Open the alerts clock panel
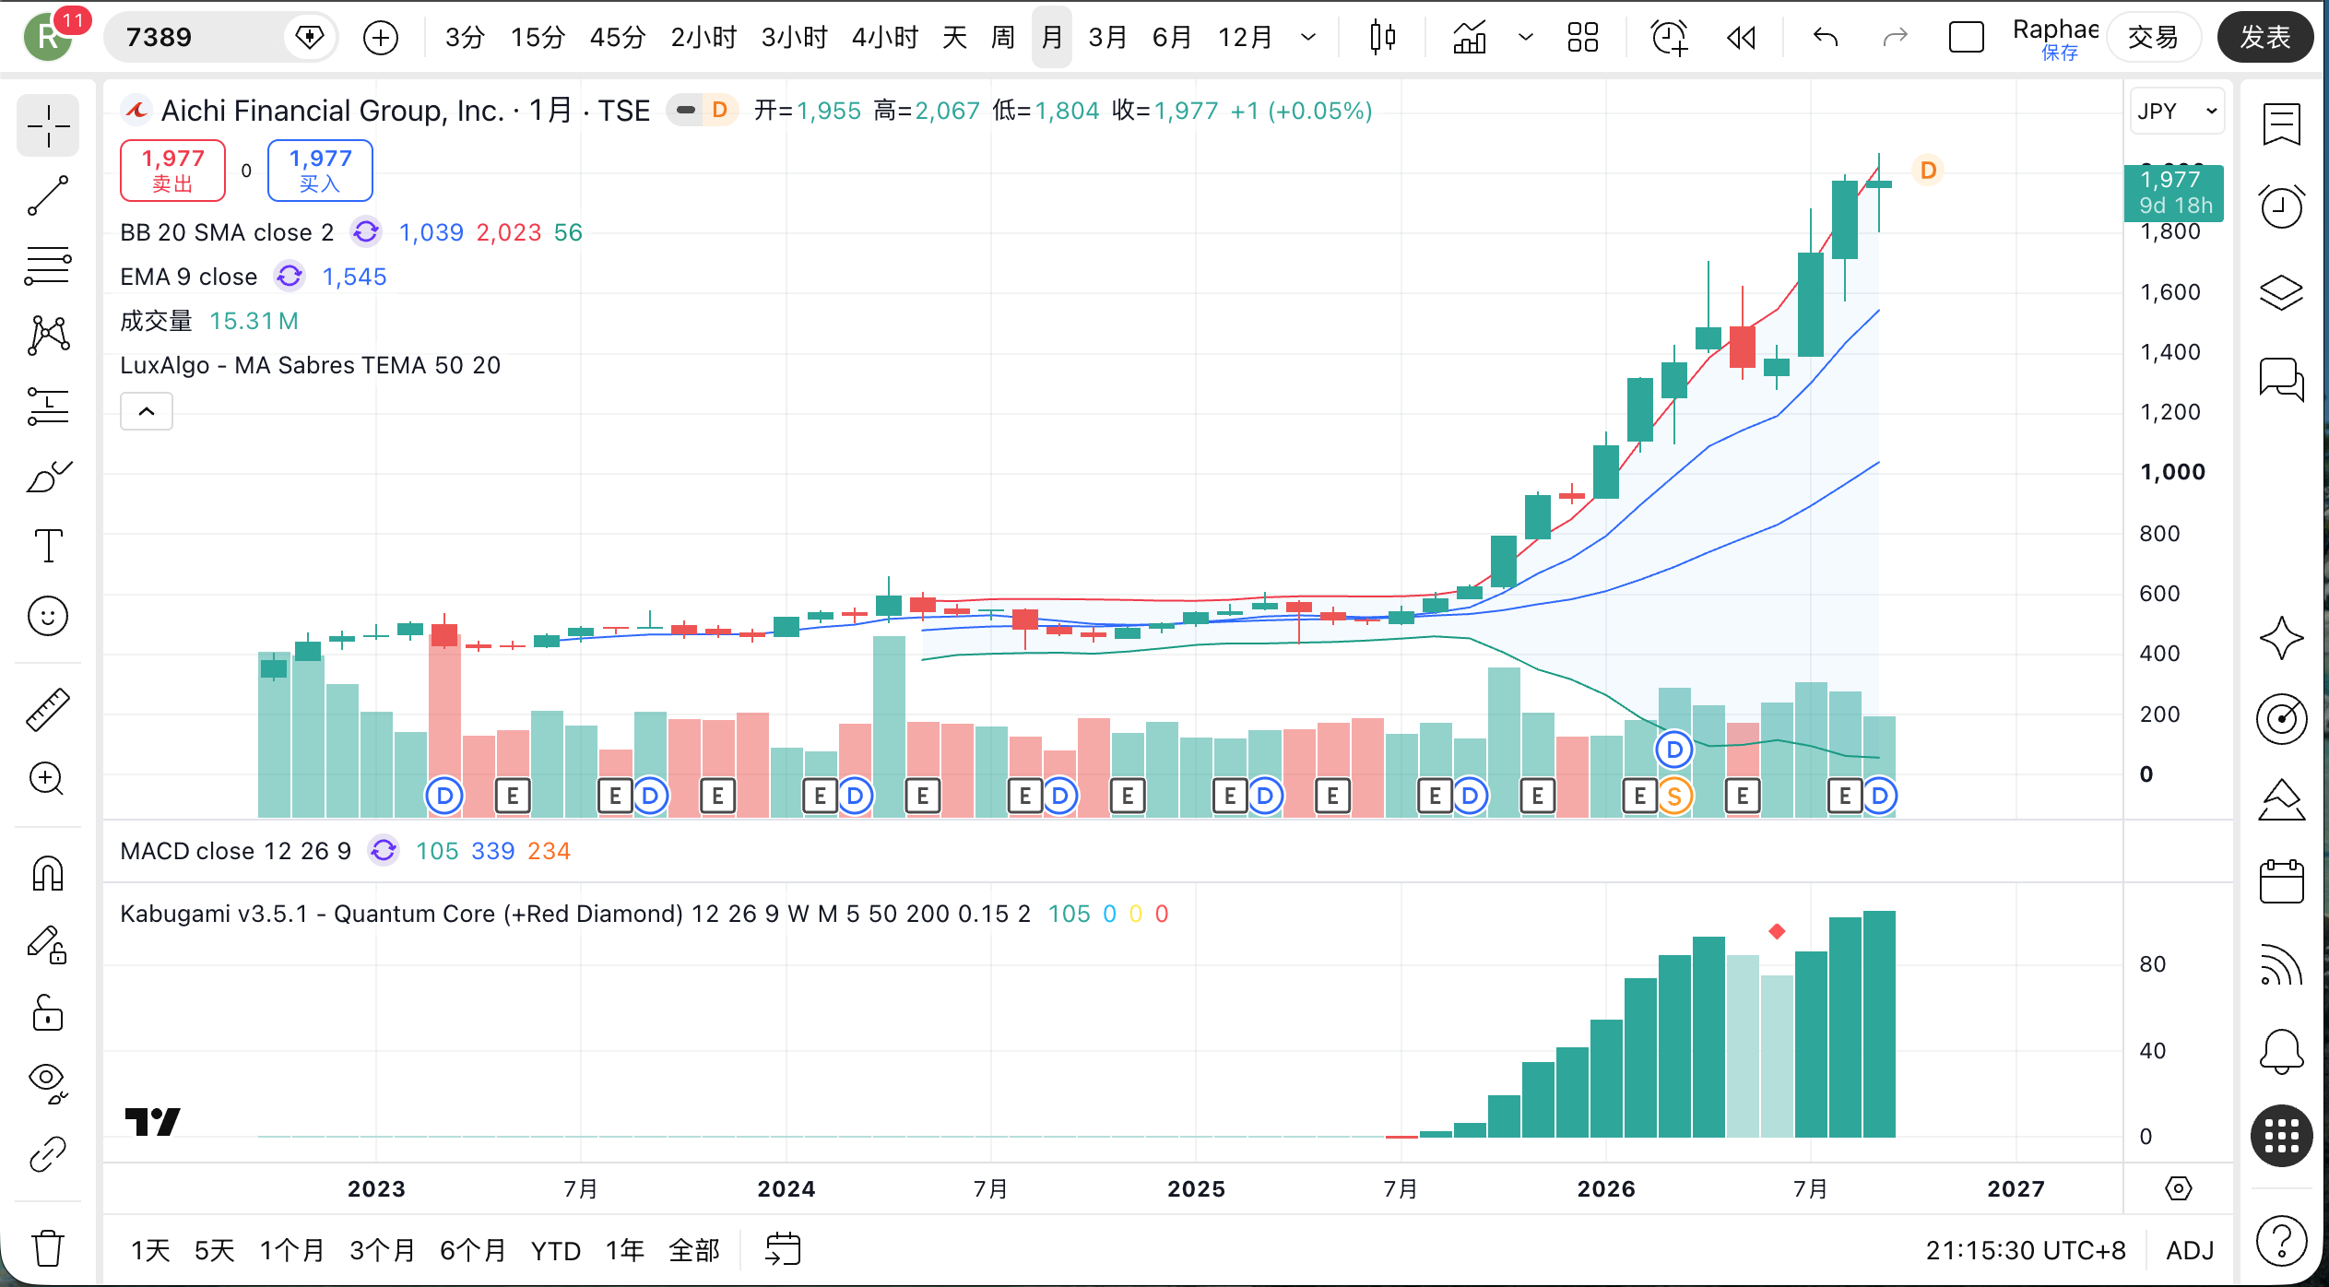The height and width of the screenshot is (1287, 2329). pos(2281,206)
